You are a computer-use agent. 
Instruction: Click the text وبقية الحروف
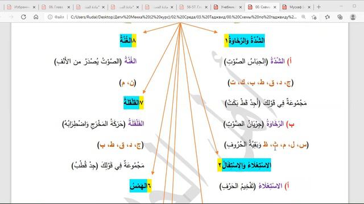click(x=243, y=145)
